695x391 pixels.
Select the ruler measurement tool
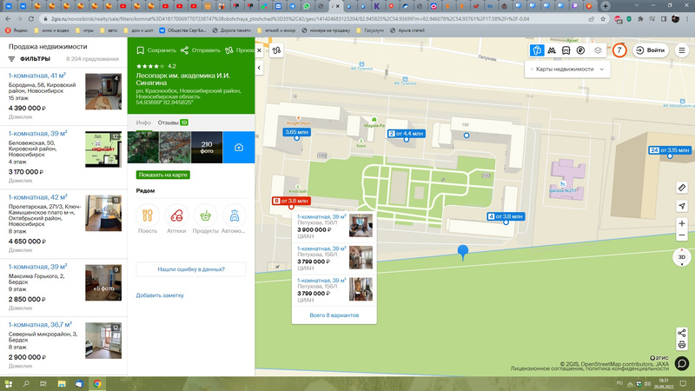682,187
